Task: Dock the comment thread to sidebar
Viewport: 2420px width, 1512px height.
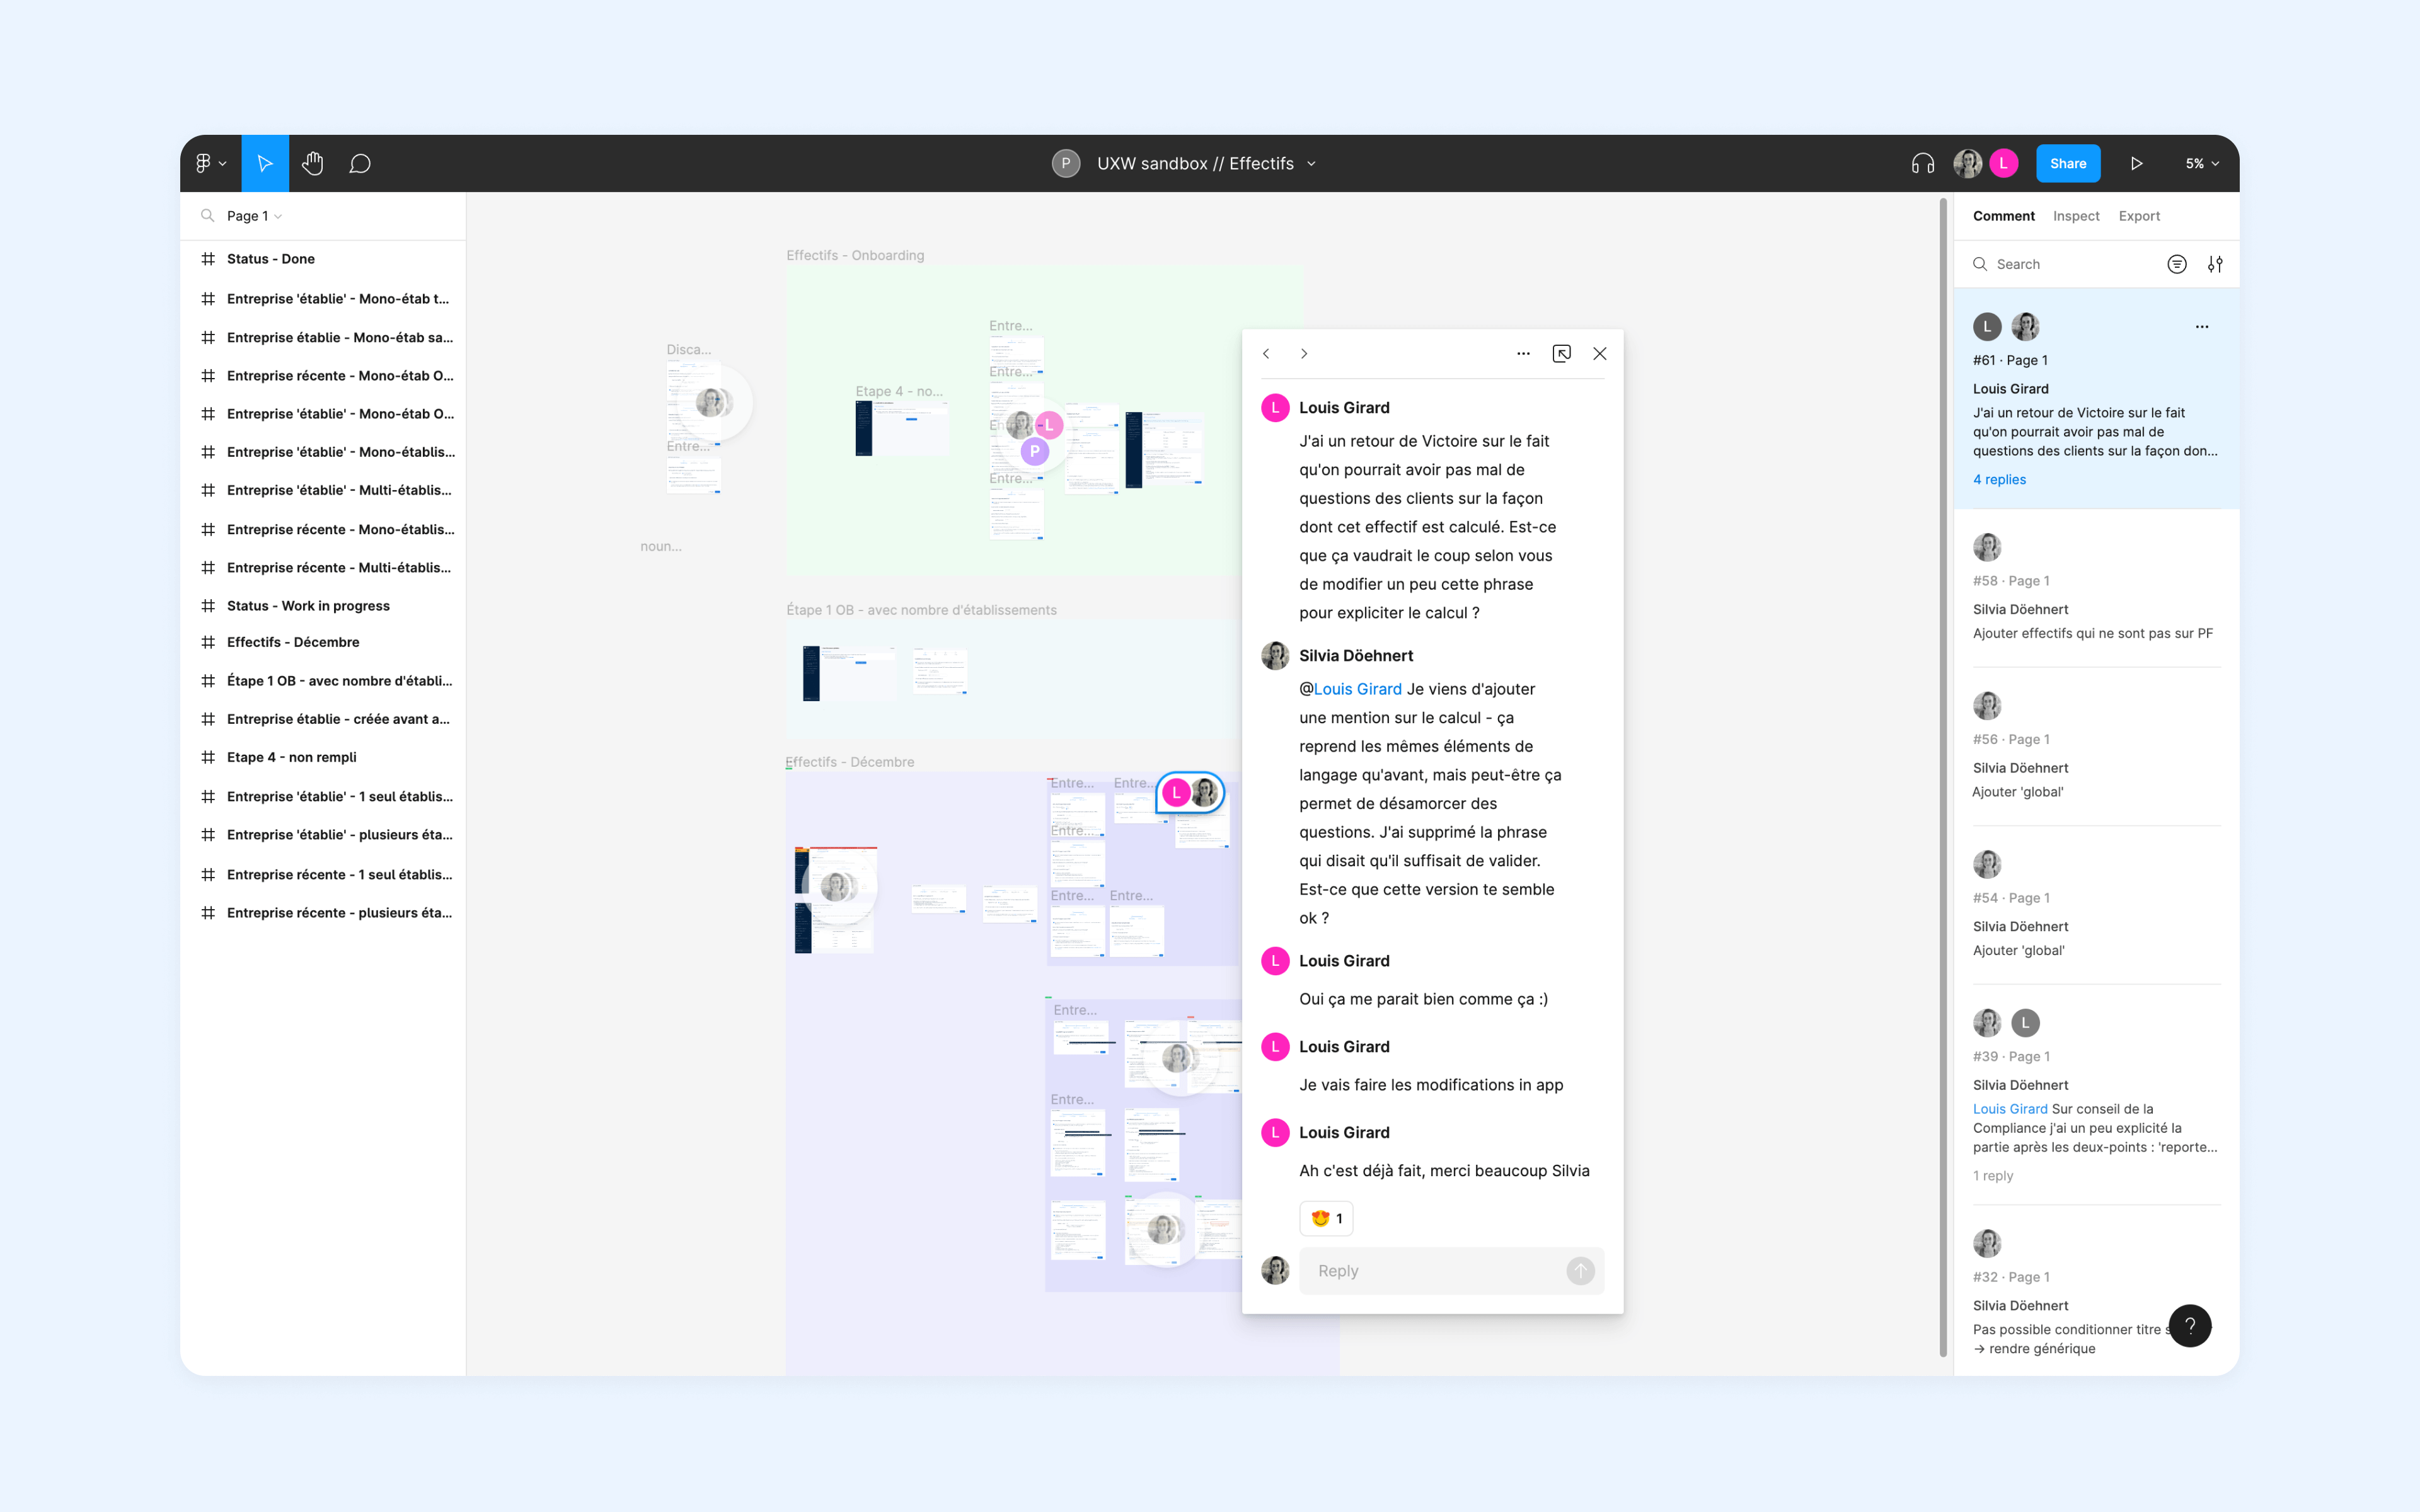Action: click(x=1561, y=353)
